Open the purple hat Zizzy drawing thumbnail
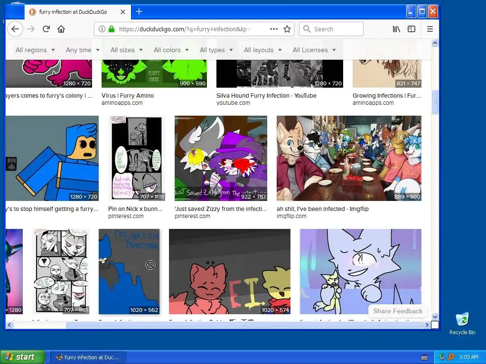The height and width of the screenshot is (364, 486). (221, 158)
